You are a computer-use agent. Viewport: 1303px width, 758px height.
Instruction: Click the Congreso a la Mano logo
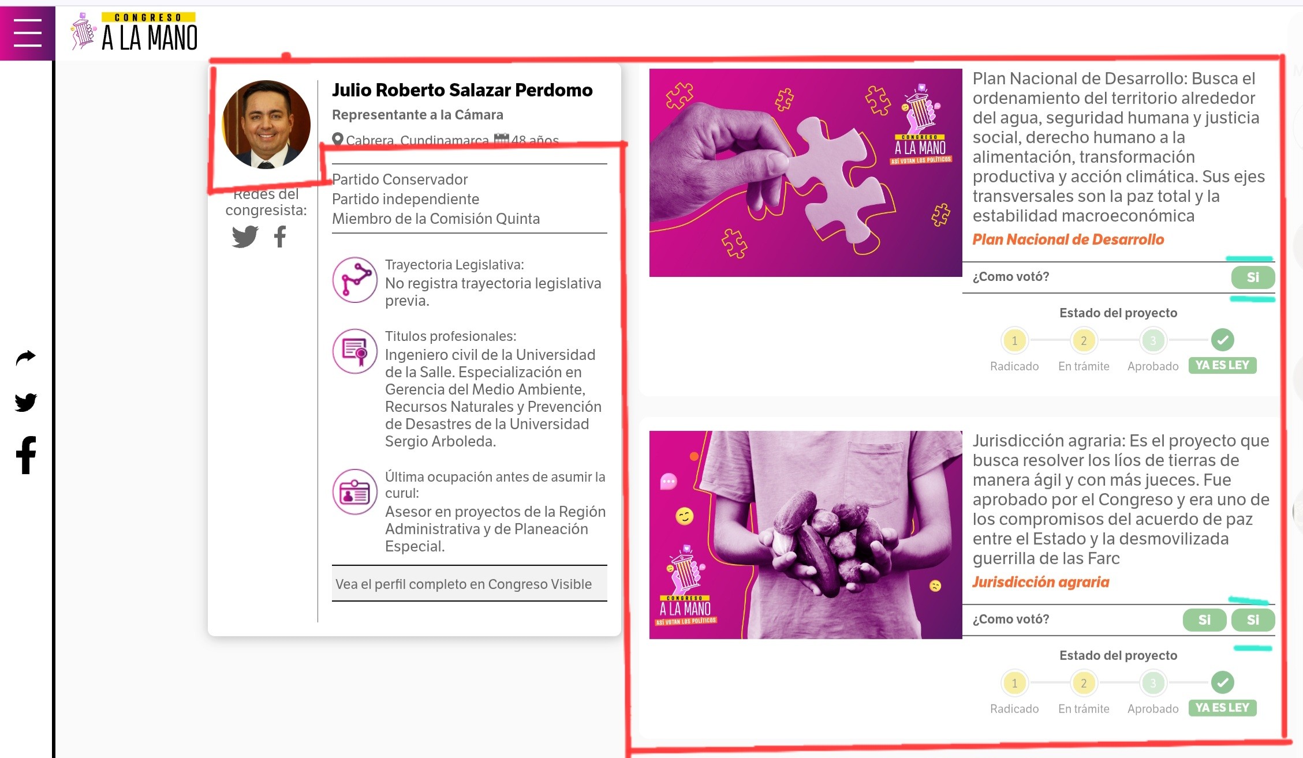click(134, 33)
